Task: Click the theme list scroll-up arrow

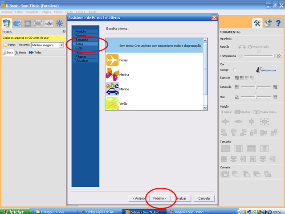Action: 205,41
